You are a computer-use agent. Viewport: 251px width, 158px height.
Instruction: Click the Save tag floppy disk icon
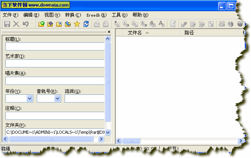point(7,24)
